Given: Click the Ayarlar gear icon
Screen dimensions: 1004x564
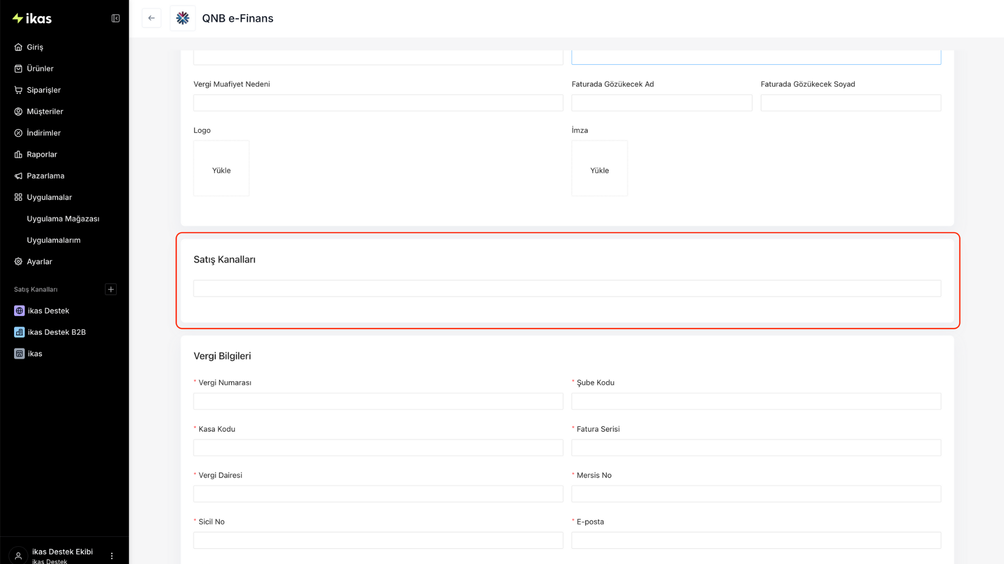Looking at the screenshot, I should tap(18, 261).
